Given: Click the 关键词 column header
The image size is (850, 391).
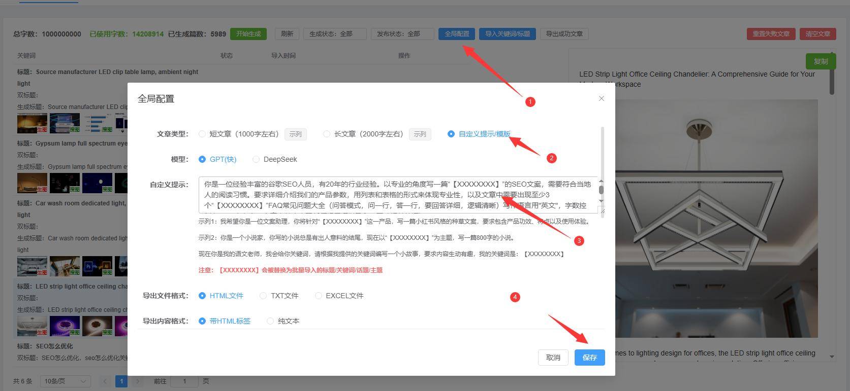Looking at the screenshot, I should coord(26,56).
